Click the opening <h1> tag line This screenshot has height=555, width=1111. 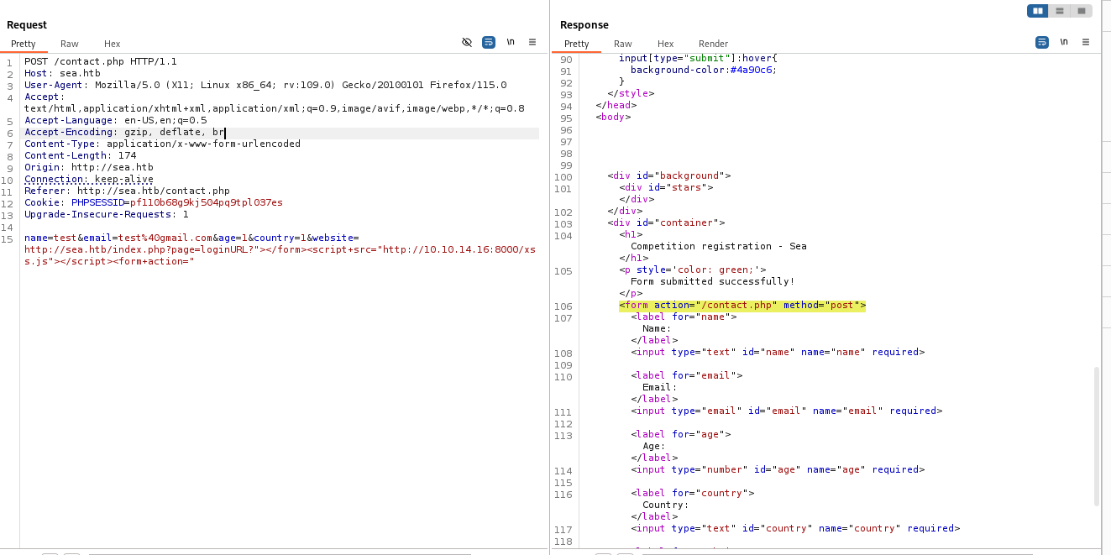tap(631, 234)
